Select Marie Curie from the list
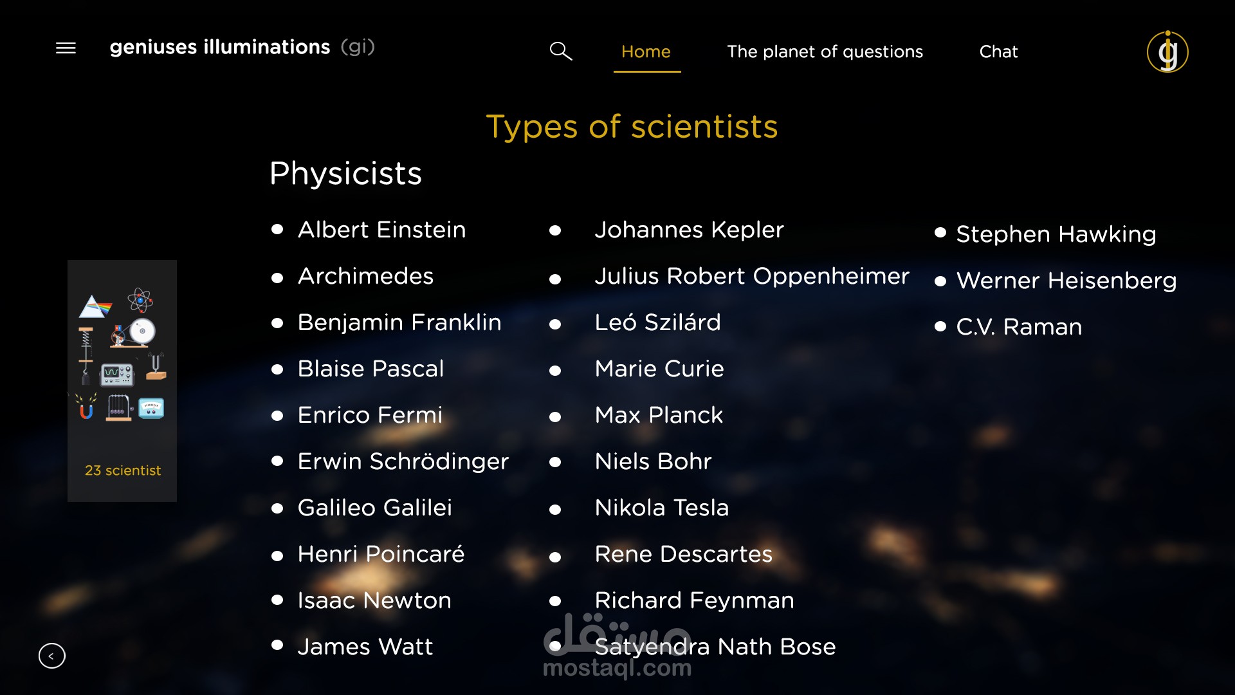The height and width of the screenshot is (695, 1235). tap(659, 369)
